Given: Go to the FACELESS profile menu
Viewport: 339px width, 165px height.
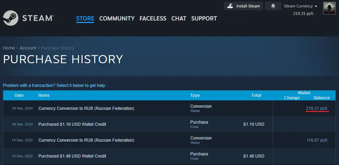Looking at the screenshot, I should click(x=153, y=18).
